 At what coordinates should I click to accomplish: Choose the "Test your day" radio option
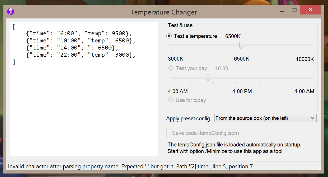point(171,68)
